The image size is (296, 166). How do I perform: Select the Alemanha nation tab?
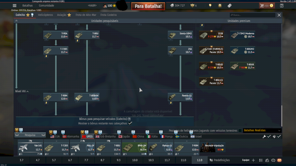coord(68,136)
